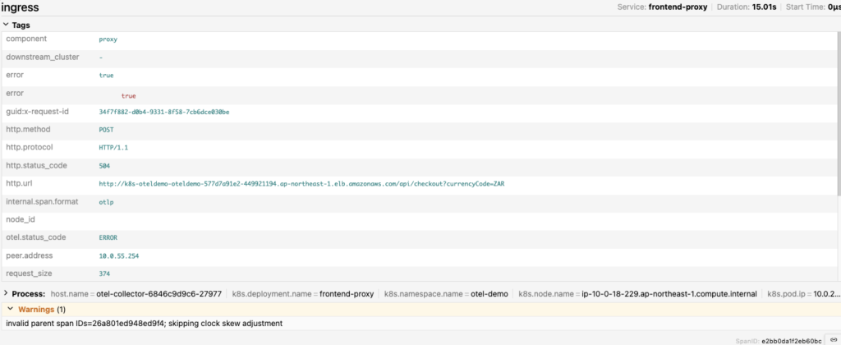
Task: Select the red nested error true value
Action: (129, 95)
